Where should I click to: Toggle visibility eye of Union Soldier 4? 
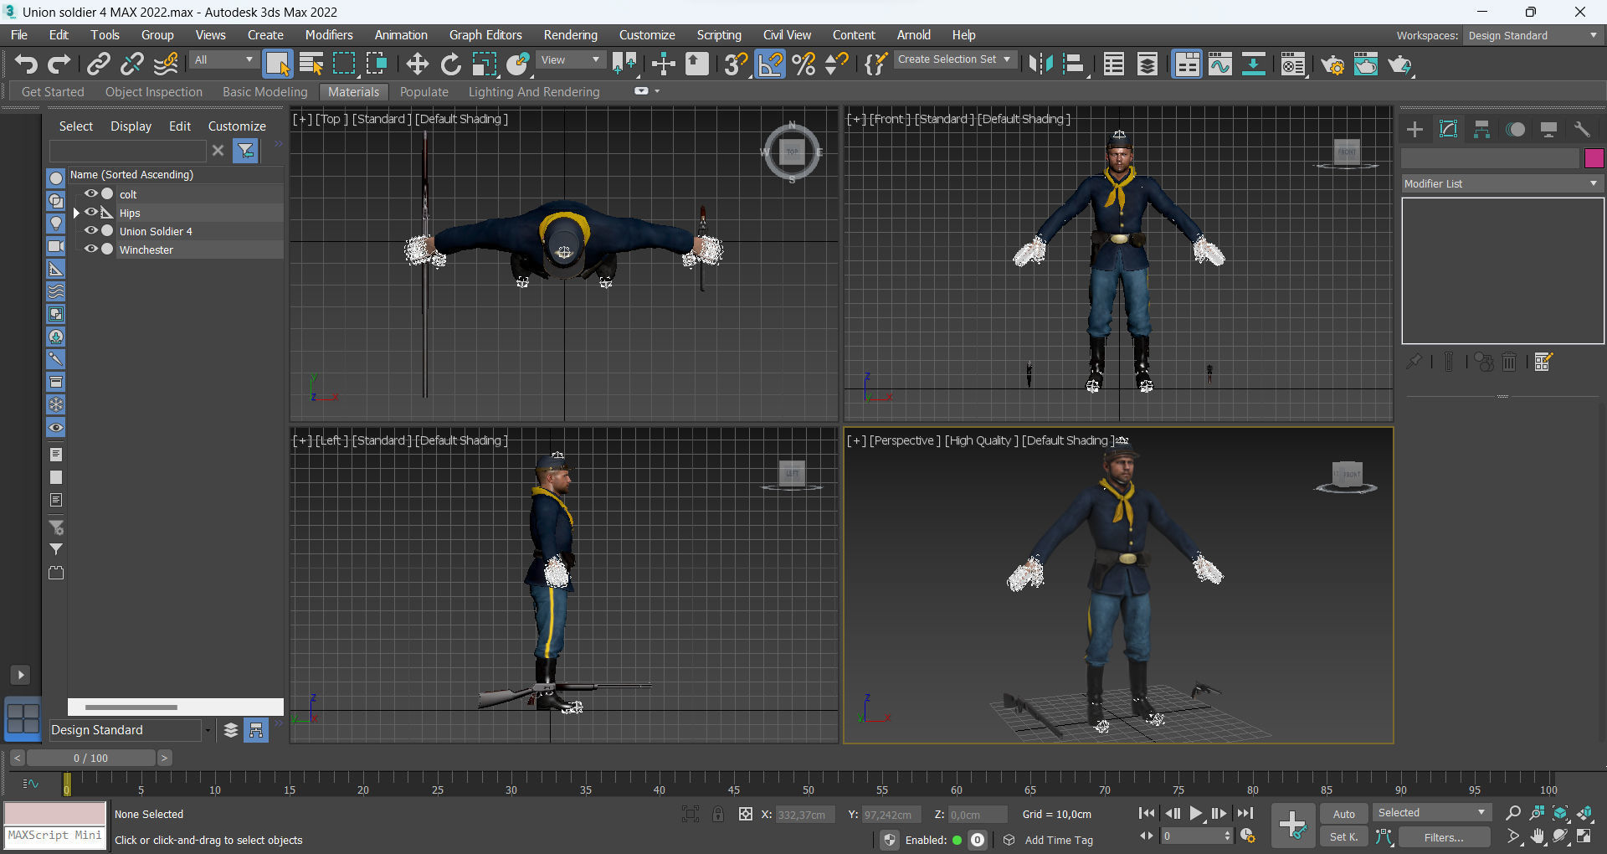click(x=90, y=230)
